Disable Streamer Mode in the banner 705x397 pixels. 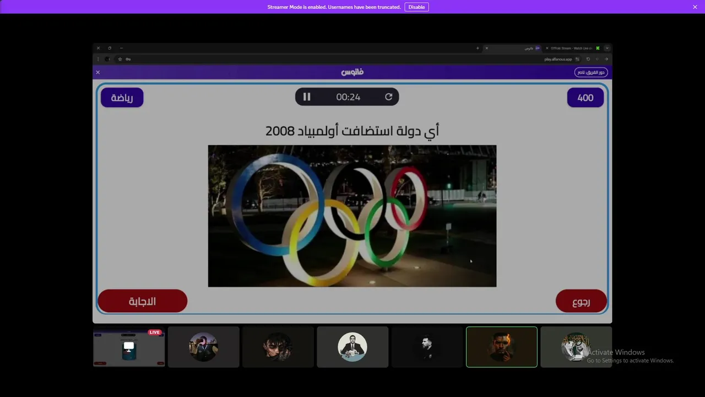click(x=416, y=7)
